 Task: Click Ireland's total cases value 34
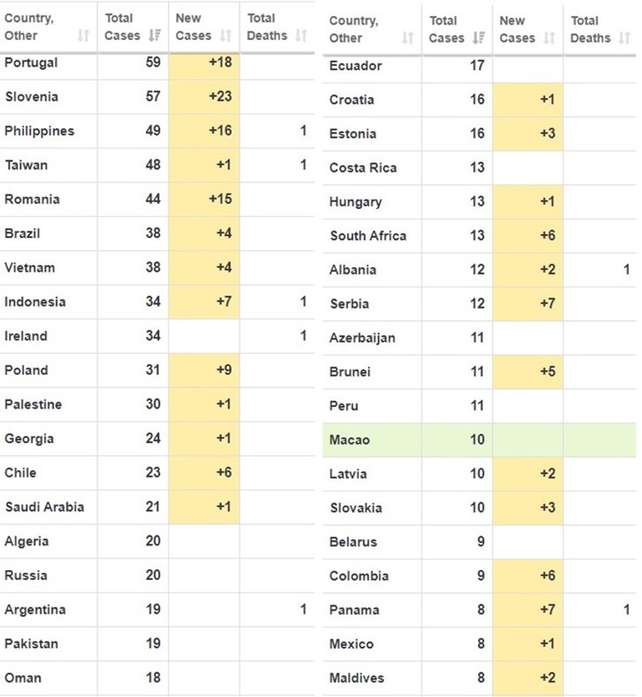click(153, 336)
